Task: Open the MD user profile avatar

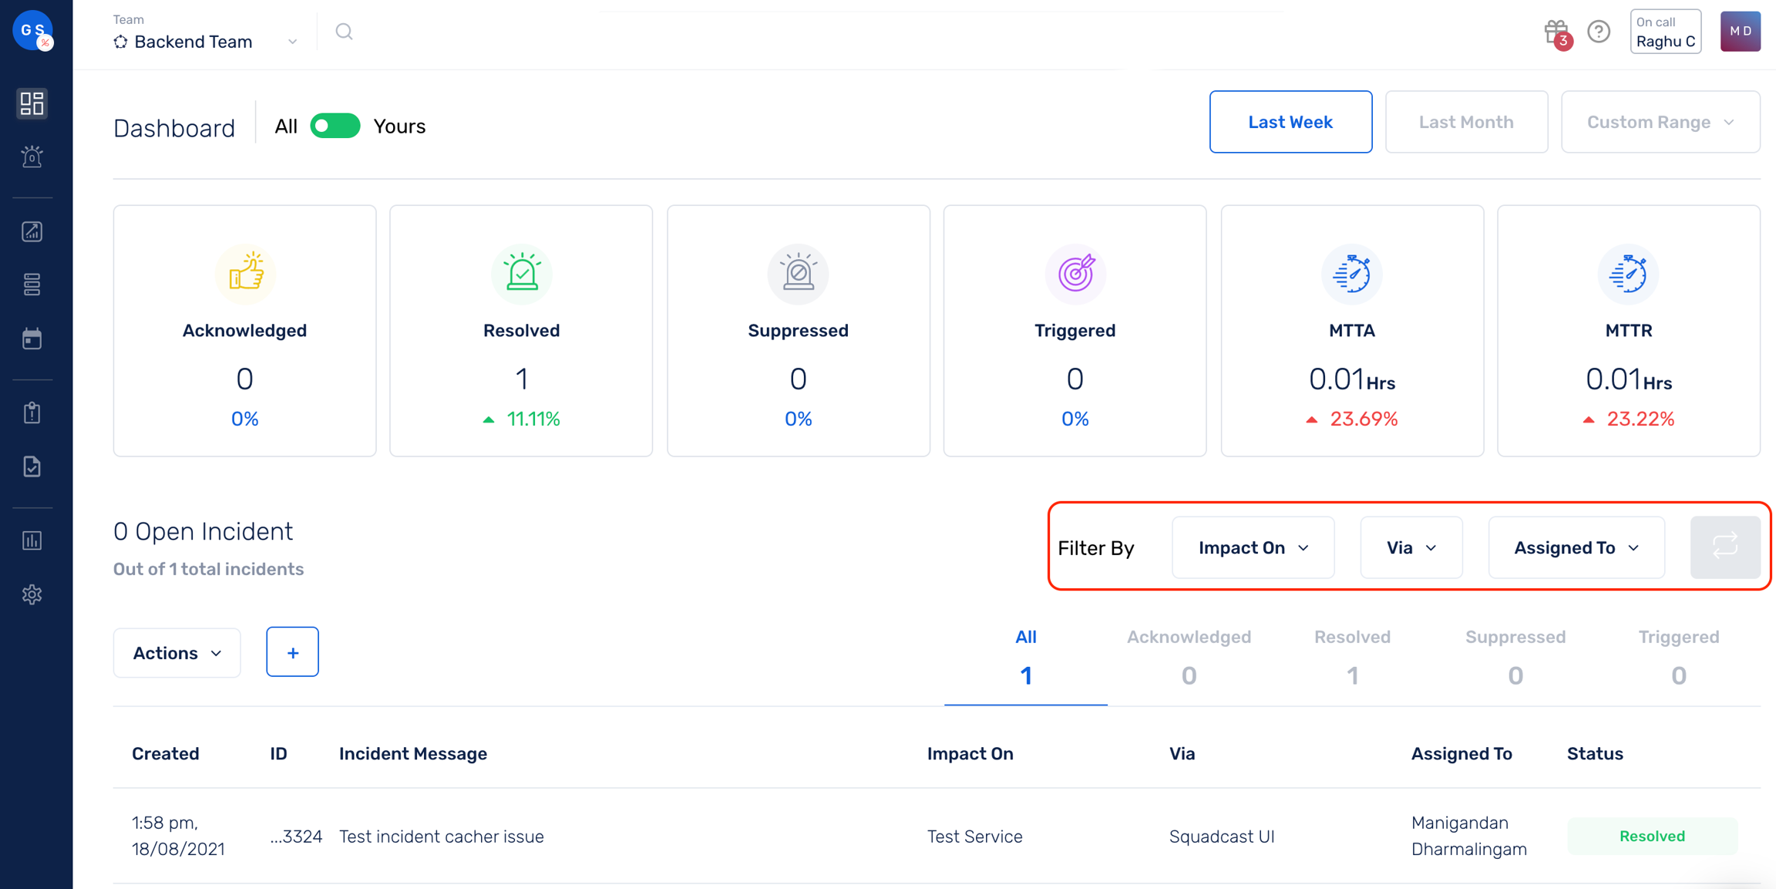Action: (x=1740, y=31)
